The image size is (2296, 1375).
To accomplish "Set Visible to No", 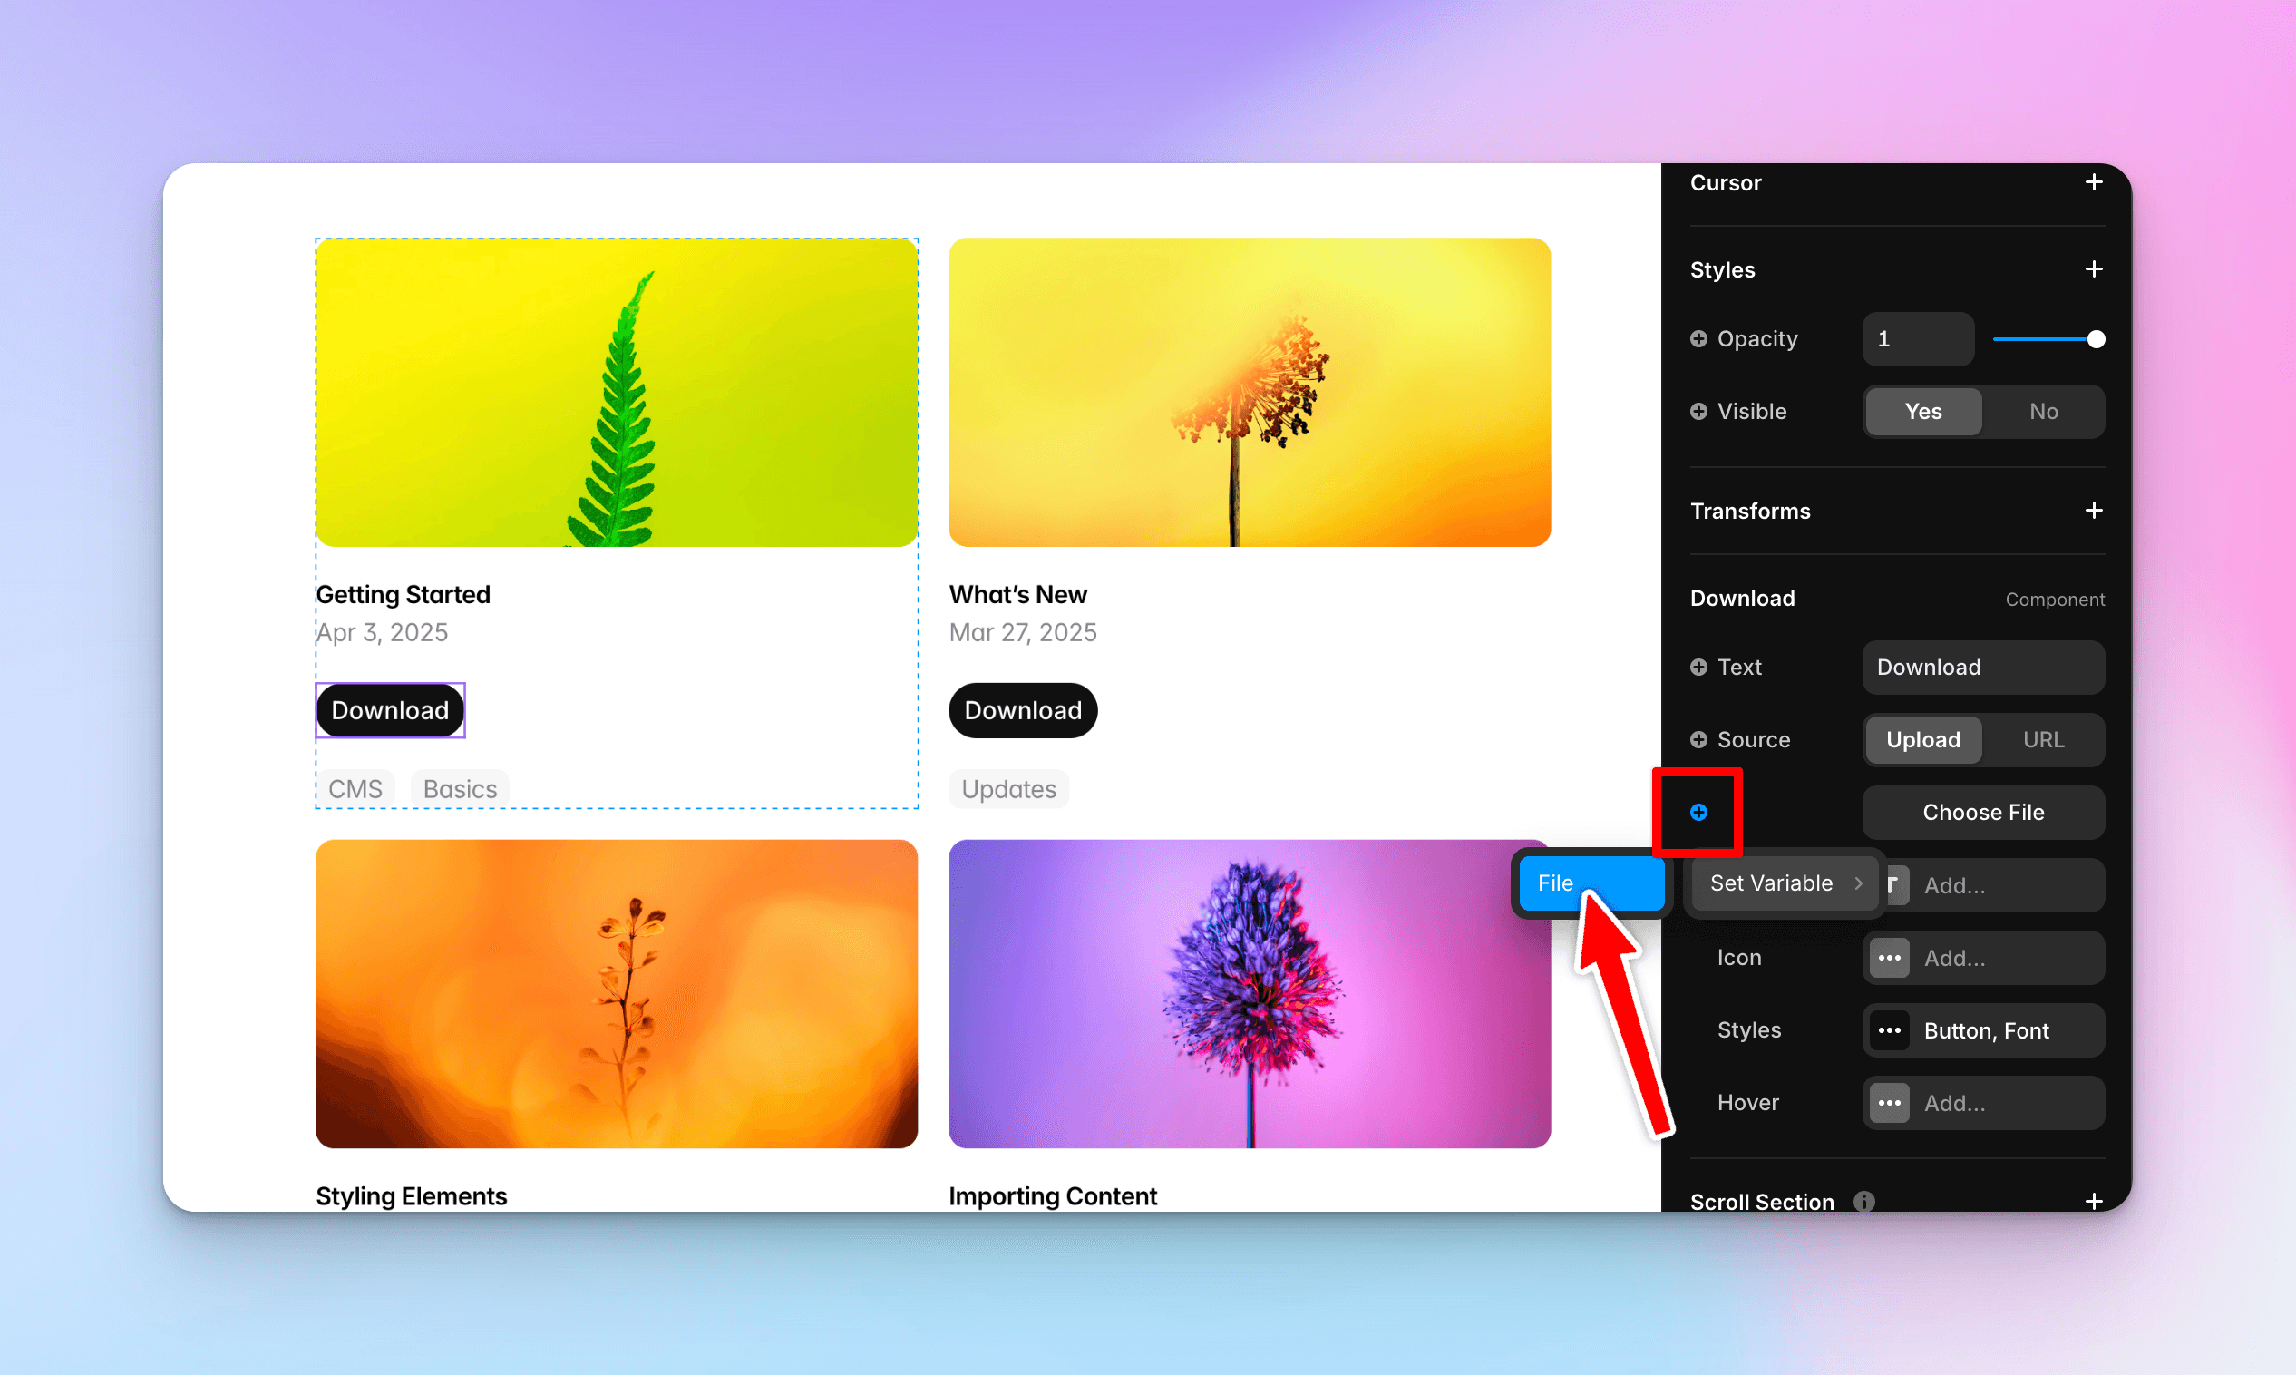I will point(2042,412).
